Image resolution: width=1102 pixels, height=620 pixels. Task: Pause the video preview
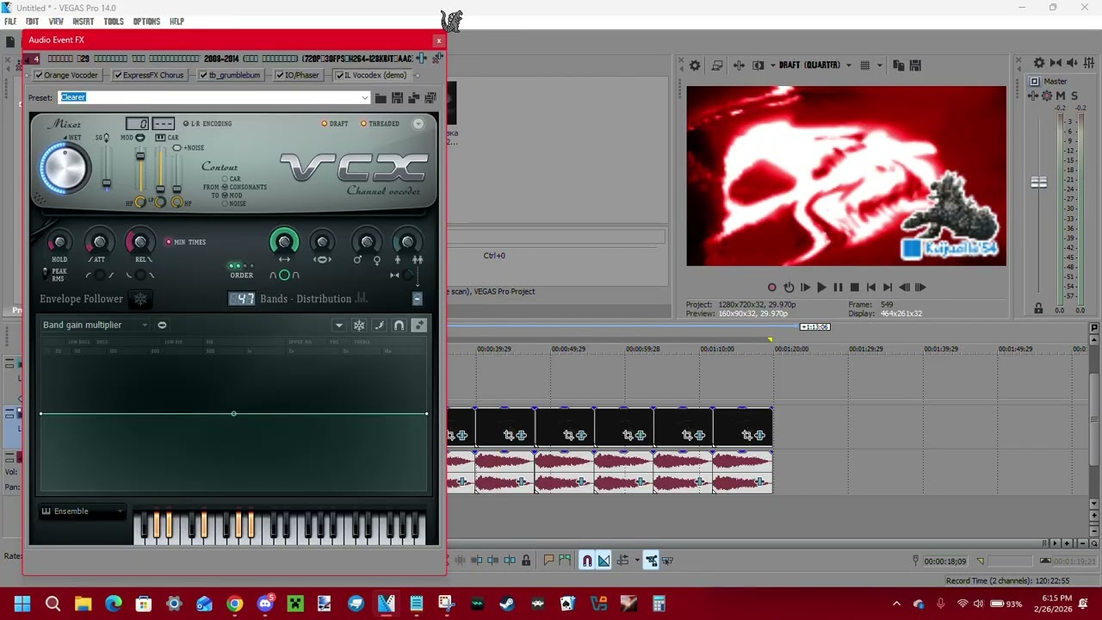click(x=838, y=288)
